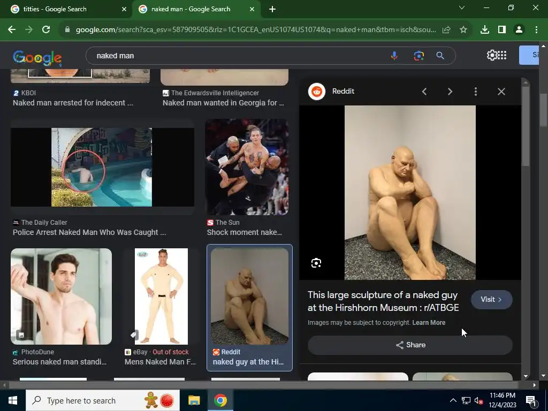
Task: Close the image preview panel
Action: (x=501, y=92)
